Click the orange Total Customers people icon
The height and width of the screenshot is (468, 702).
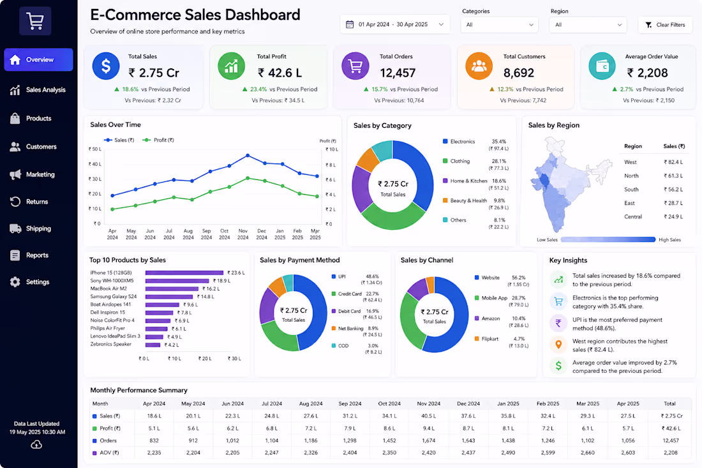[x=479, y=66]
